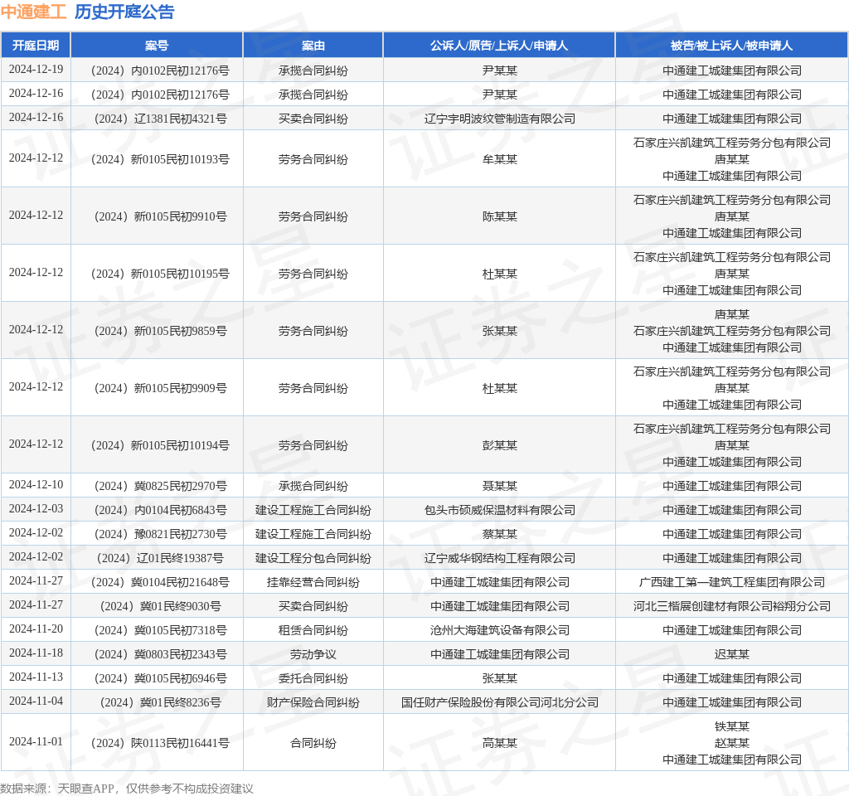
Task: Select date cell 2024-12-03
Action: coord(36,509)
